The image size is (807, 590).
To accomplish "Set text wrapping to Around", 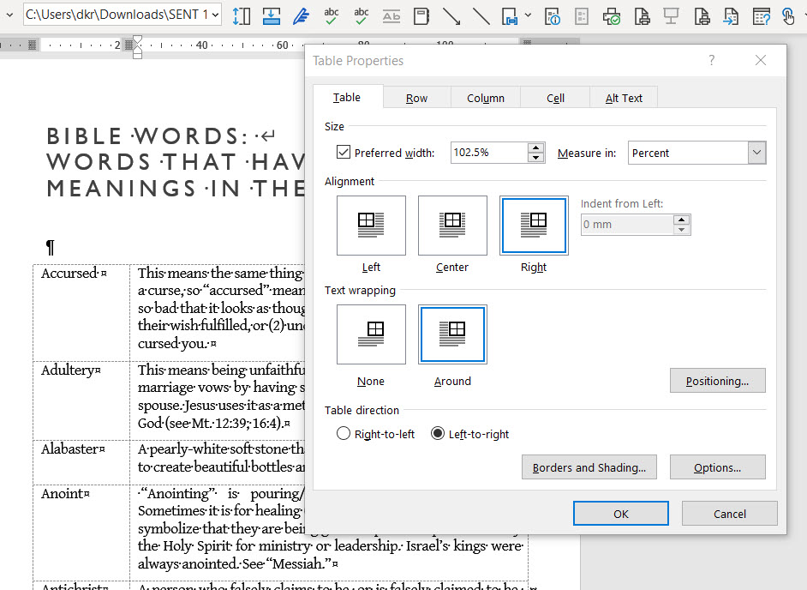I will (x=452, y=334).
